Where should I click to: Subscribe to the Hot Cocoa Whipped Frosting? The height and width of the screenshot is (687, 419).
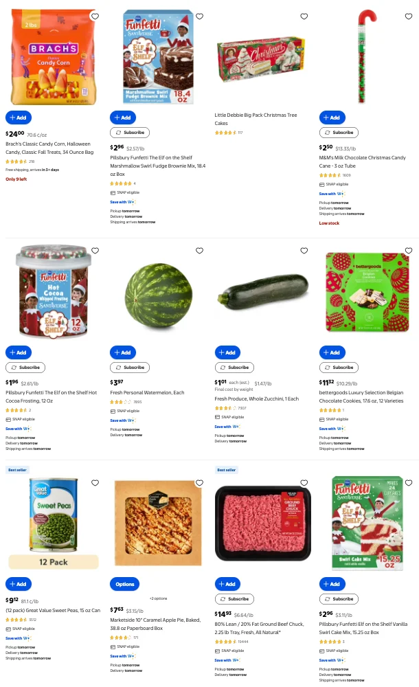tap(25, 367)
